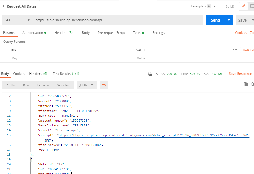Click the "7855886571" id value
The image size is (254, 174).
pyautogui.click(x=59, y=96)
